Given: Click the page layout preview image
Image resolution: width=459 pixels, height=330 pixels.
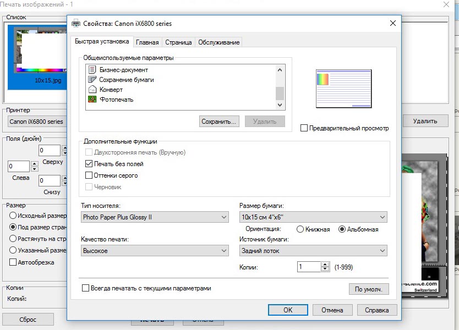Looking at the screenshot, I should (343, 89).
